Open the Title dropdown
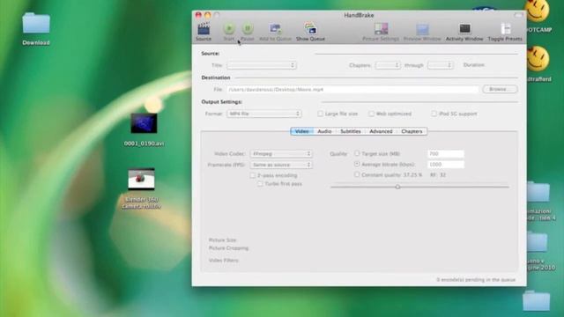 tap(262, 65)
